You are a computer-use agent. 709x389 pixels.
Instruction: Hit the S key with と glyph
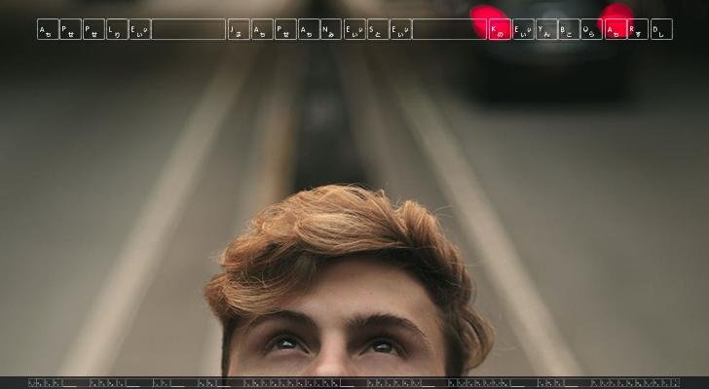pyautogui.click(x=377, y=29)
